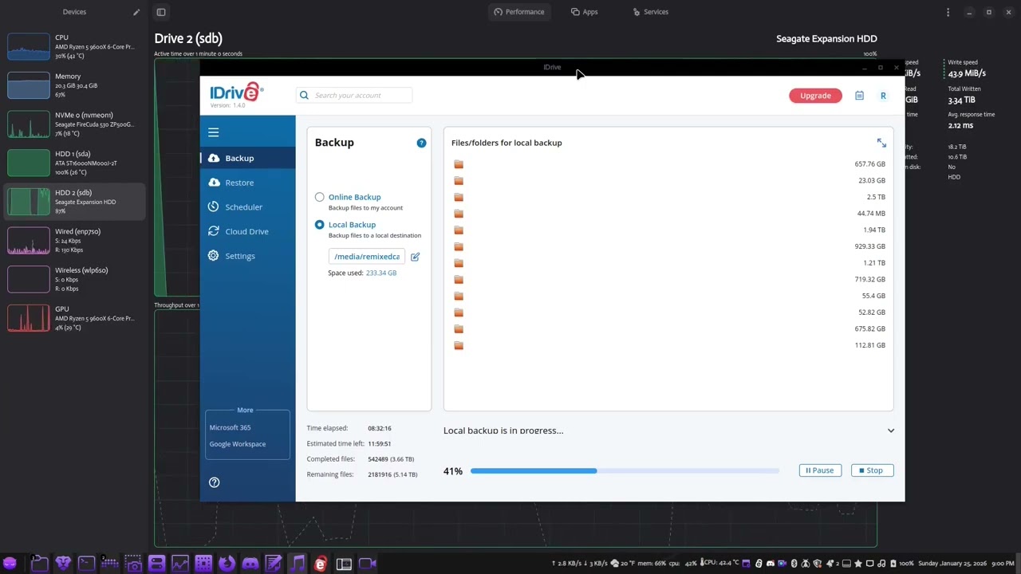Expand the files/folders list to full view
The width and height of the screenshot is (1021, 574).
tap(881, 143)
